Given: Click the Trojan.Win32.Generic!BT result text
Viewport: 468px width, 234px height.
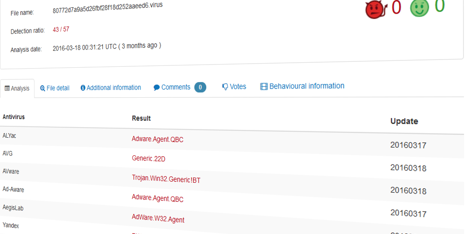Looking at the screenshot, I should pos(166,179).
